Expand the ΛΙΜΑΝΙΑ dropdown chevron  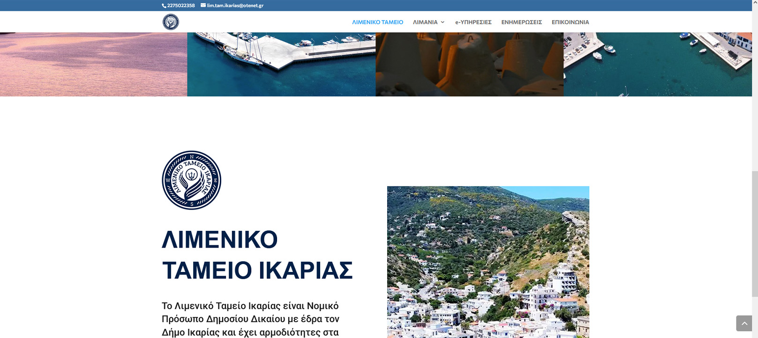442,22
